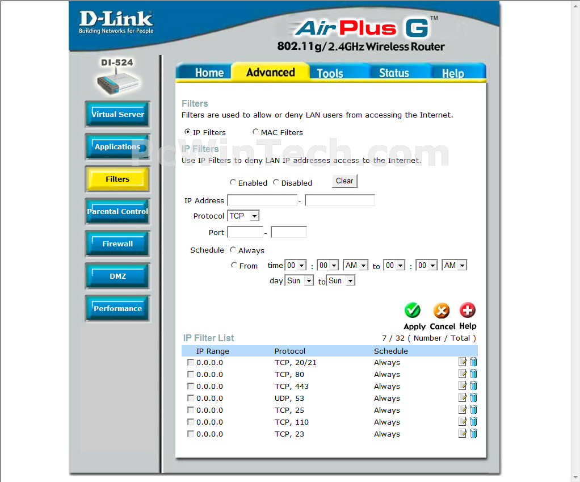Open the end AM/PM dropdown
The width and height of the screenshot is (580, 482).
click(455, 265)
